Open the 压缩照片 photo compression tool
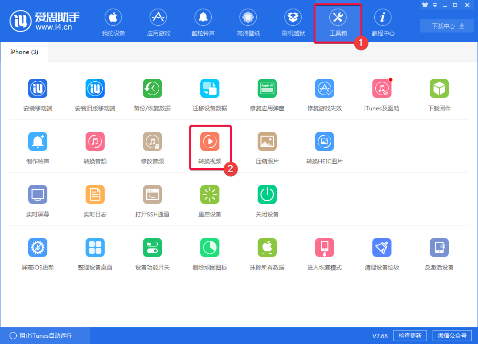Screen dimensions: 478x344 [267, 147]
